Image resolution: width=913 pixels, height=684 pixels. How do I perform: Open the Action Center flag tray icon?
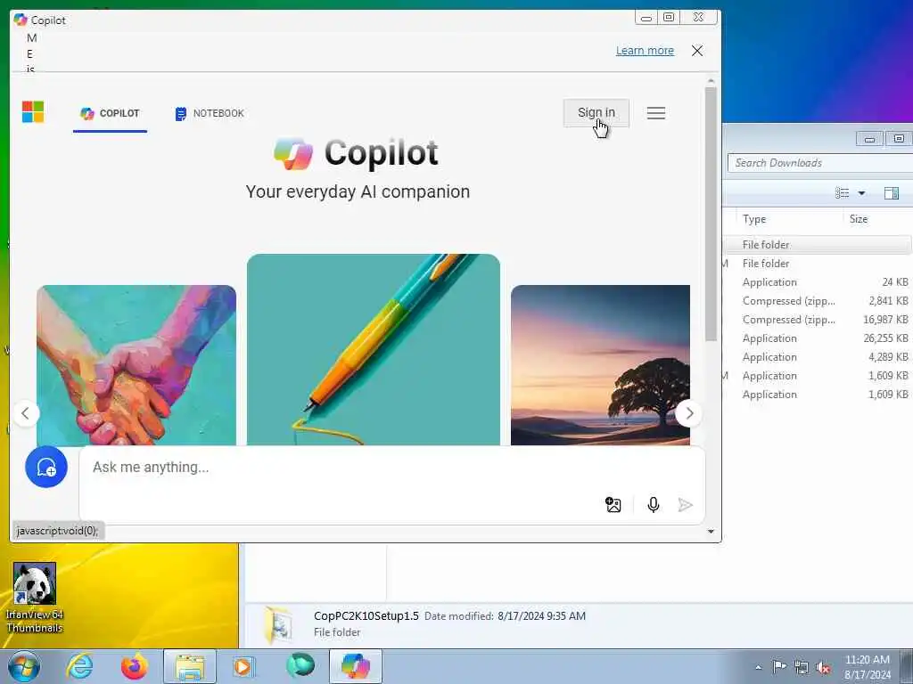779,667
